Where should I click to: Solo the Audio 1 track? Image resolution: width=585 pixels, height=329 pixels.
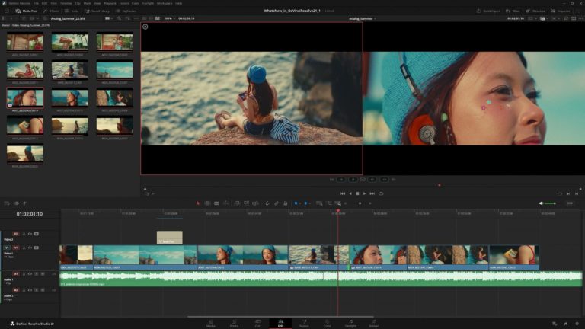click(x=37, y=274)
